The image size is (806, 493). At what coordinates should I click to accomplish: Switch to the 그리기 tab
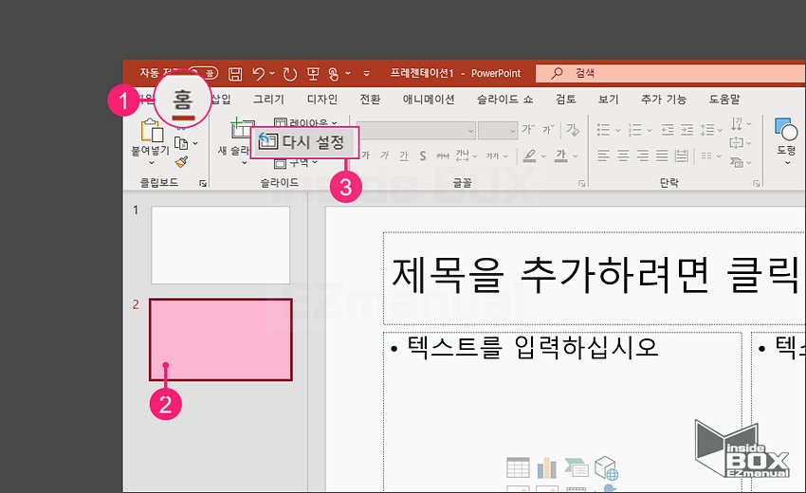(x=268, y=100)
